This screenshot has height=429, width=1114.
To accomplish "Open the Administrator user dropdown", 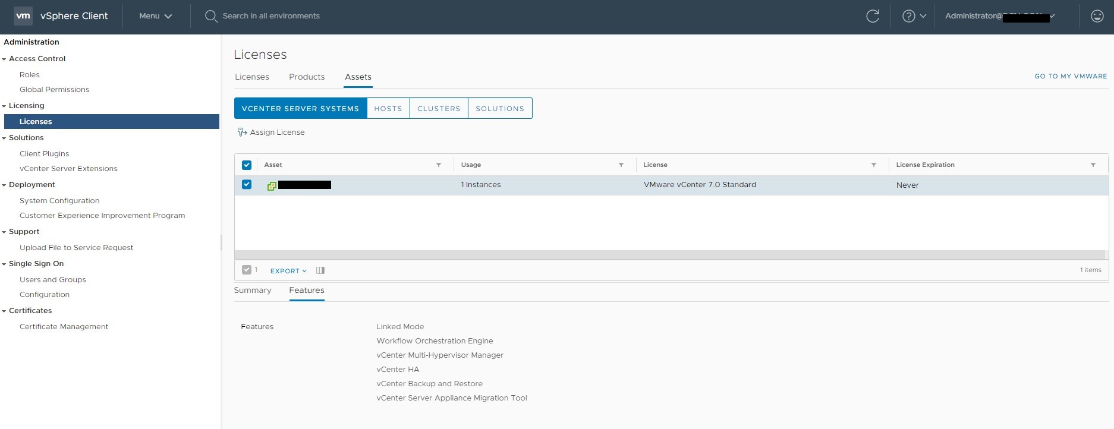I will point(1000,16).
